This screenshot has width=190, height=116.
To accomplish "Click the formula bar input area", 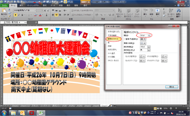I will 113,23.
